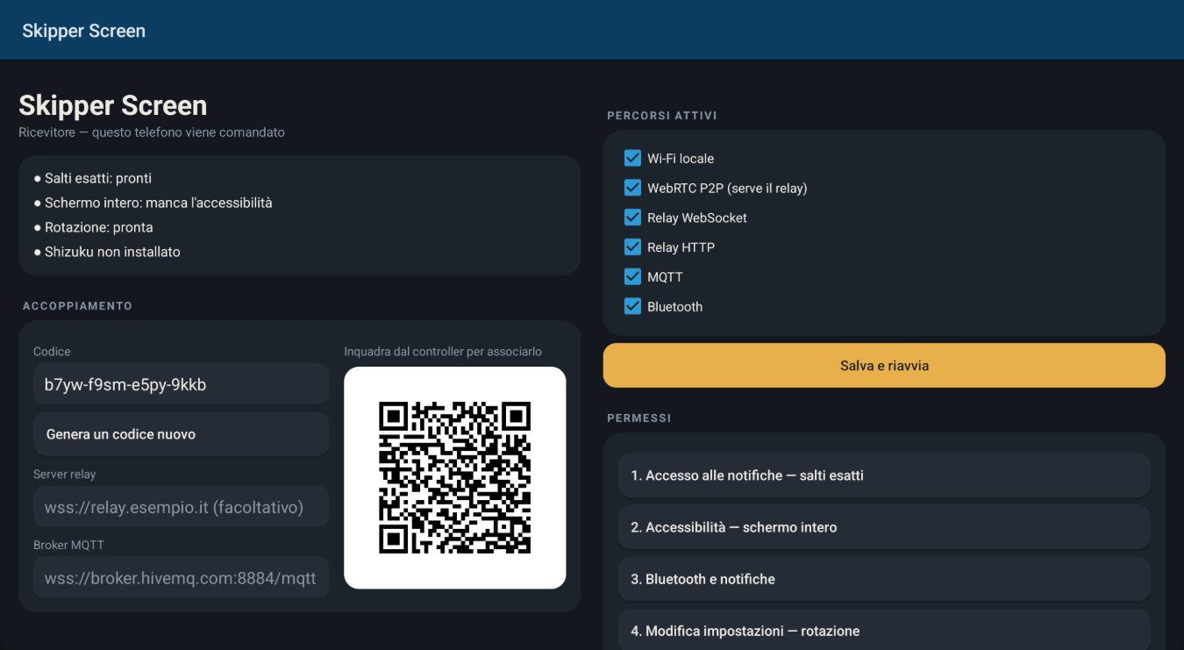
Task: Click the PERCORSI ATTIVI section header
Action: pyautogui.click(x=662, y=116)
